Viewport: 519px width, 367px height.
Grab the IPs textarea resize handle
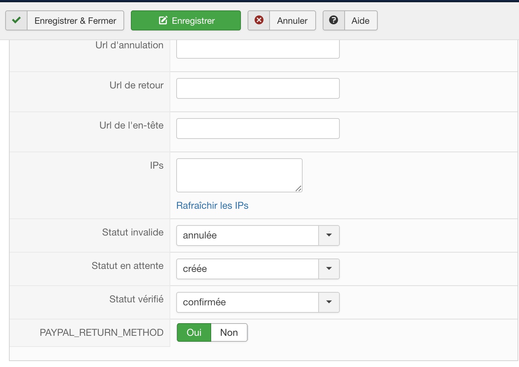pos(299,189)
